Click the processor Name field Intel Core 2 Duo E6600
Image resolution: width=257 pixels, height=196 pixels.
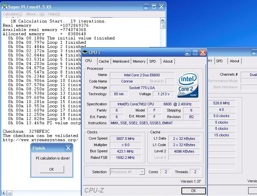(142, 75)
